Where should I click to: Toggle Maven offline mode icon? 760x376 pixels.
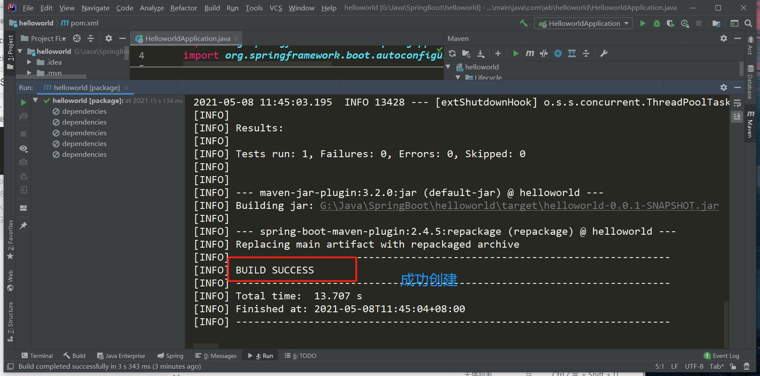(x=544, y=53)
